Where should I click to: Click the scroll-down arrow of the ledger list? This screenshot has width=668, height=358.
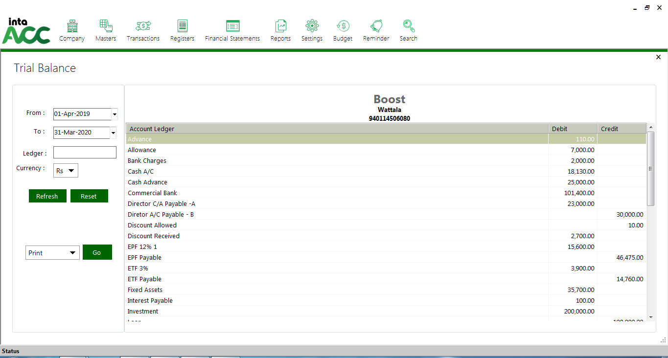pyautogui.click(x=650, y=317)
